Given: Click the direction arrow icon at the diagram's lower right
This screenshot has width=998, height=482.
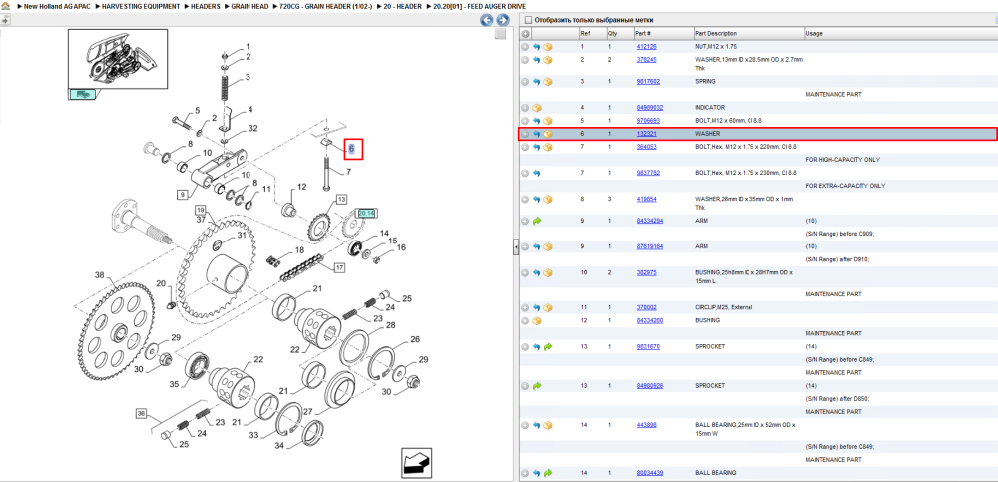Looking at the screenshot, I should click(x=417, y=462).
